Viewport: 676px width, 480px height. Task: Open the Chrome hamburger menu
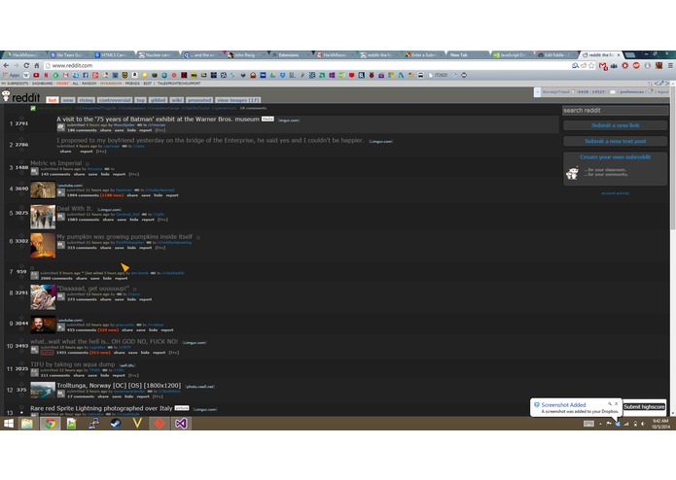tap(670, 65)
